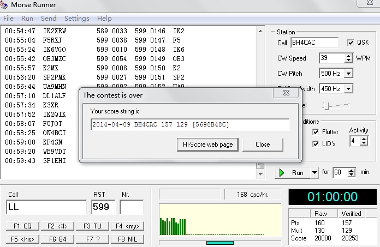Click log row for IK6VGO

(x=95, y=50)
